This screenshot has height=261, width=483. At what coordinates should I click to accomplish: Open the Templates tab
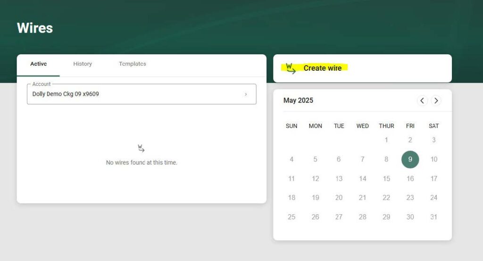[x=133, y=64]
